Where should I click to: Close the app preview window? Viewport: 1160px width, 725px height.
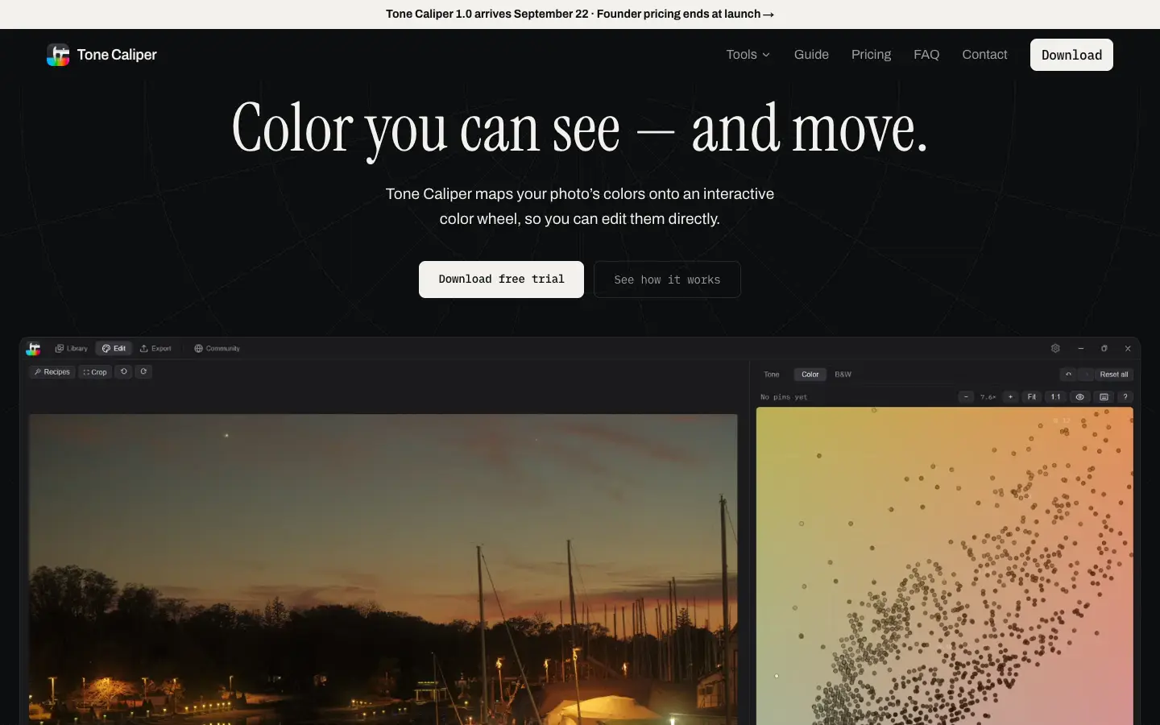click(x=1128, y=349)
